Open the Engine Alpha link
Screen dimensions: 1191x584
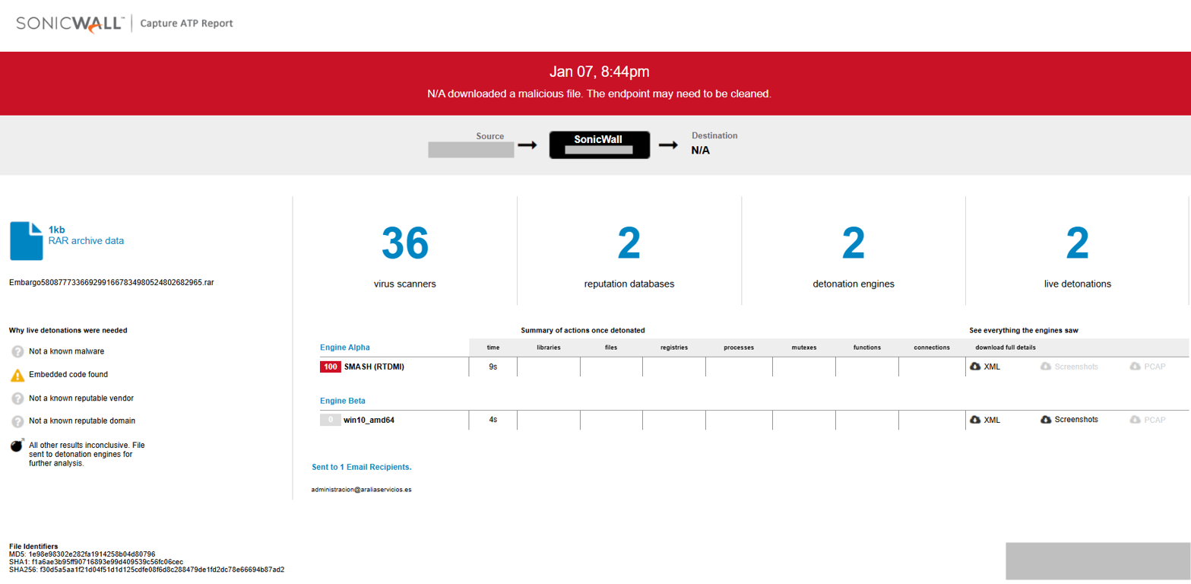coord(345,348)
